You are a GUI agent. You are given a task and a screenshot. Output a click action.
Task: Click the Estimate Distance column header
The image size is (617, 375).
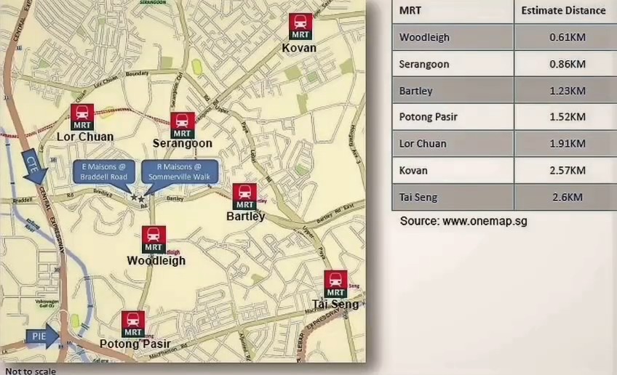[563, 11]
